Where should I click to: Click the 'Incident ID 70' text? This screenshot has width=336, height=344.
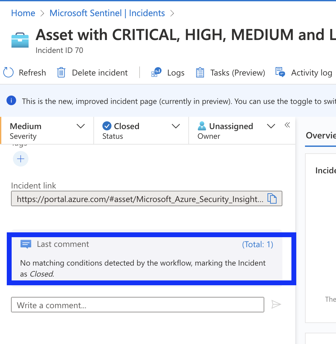pos(59,50)
